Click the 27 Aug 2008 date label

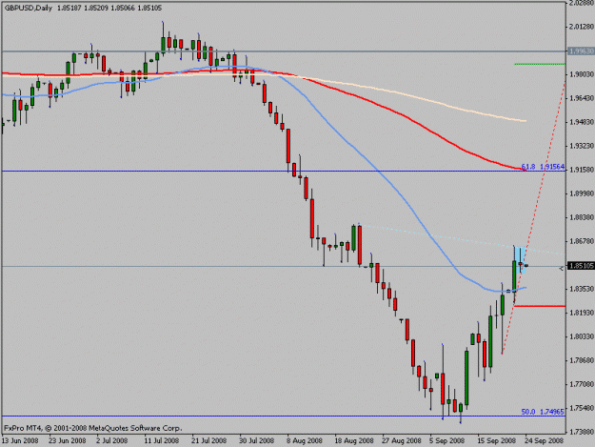pos(402,441)
